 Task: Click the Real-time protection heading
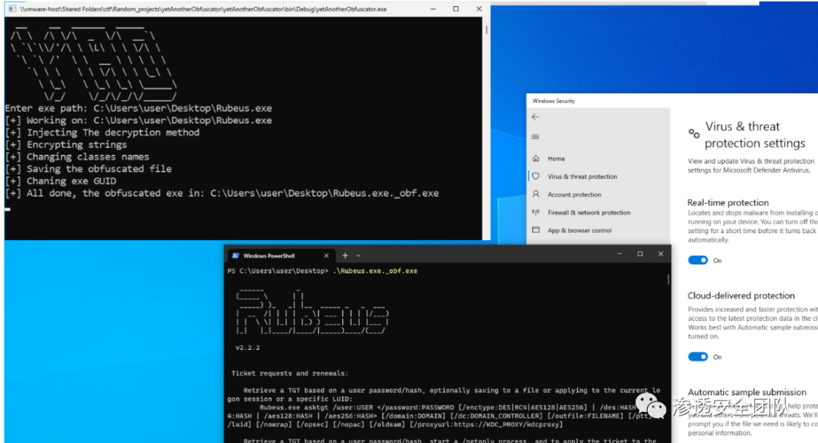point(728,202)
